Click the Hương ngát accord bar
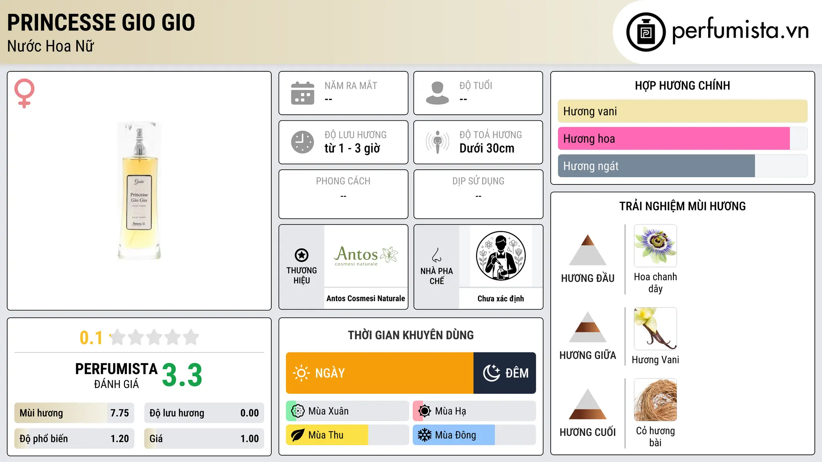Viewport: 822px width, 462px height. [x=683, y=166]
